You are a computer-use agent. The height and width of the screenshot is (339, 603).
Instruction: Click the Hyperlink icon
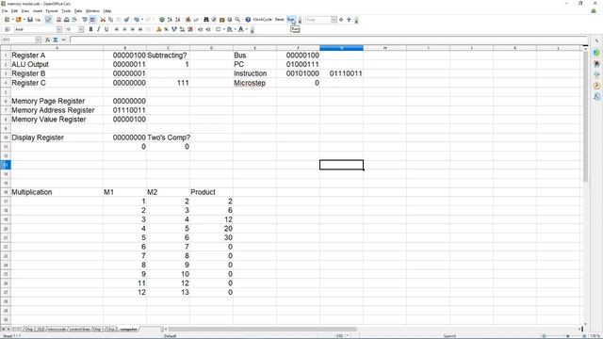162,20
